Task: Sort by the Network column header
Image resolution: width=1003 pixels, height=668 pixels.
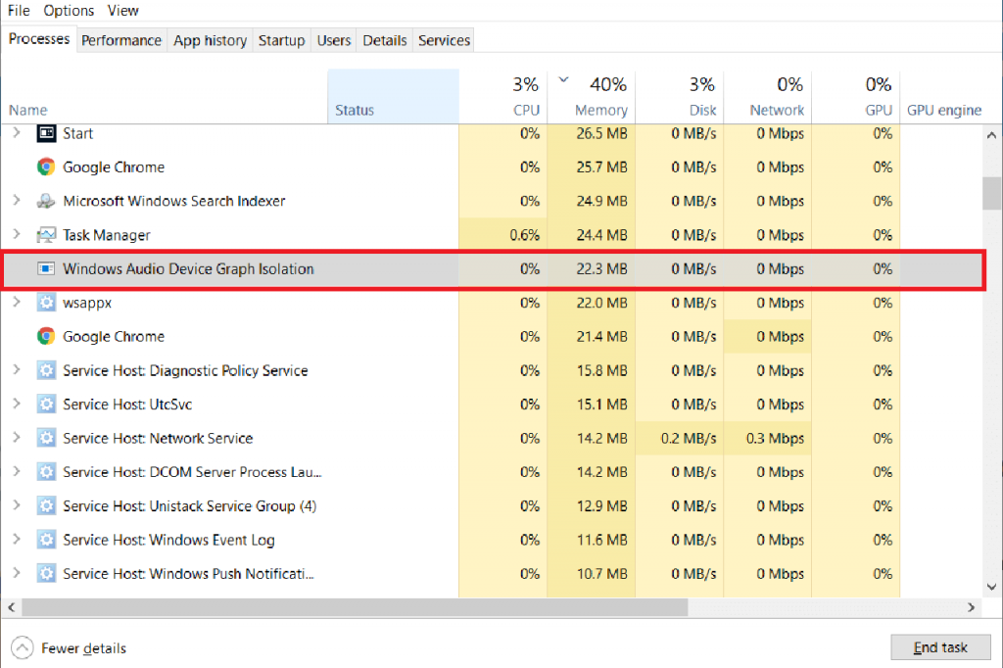Action: pyautogui.click(x=768, y=96)
